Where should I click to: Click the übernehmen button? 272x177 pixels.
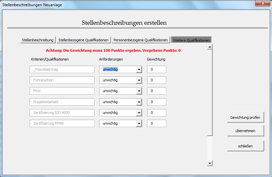click(245, 131)
